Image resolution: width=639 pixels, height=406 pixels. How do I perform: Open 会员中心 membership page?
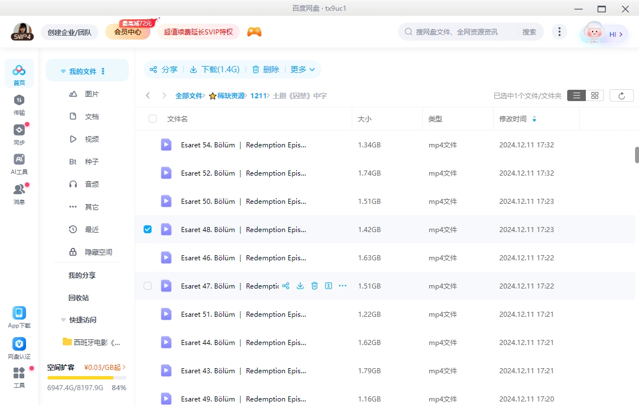(128, 32)
